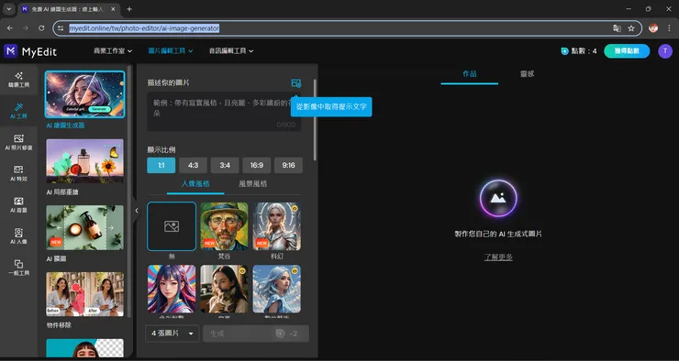
Task: Open the 4 張圖片 image count dropdown
Action: pyautogui.click(x=173, y=334)
